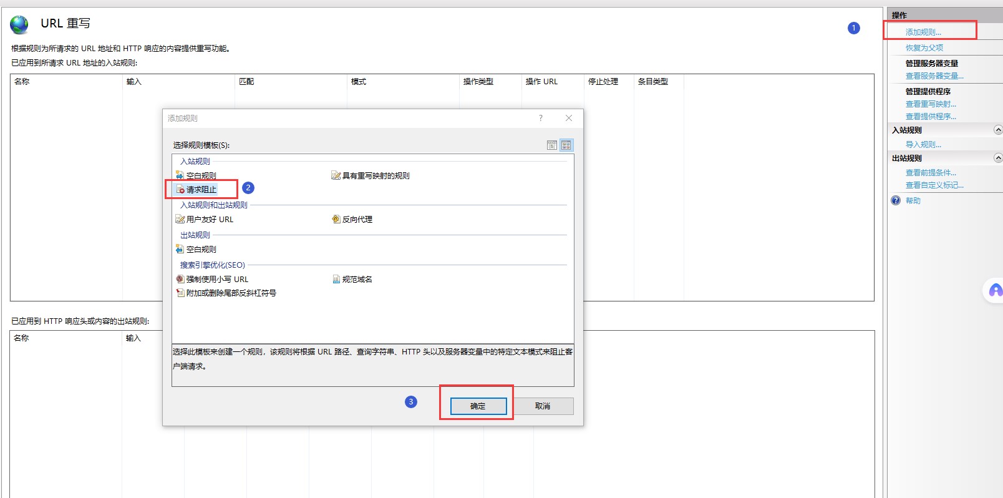Collapse the 出站规则 actions section
The image size is (1003, 498).
coord(998,158)
